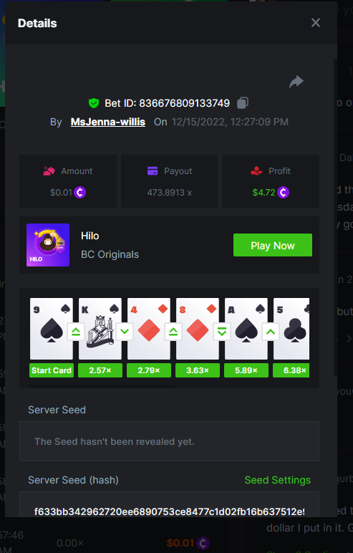Click the Ace of spades card
Viewport: 353px width, 553px height.
point(246,329)
